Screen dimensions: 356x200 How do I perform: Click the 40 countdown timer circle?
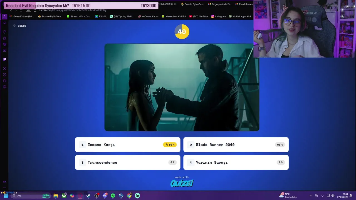click(x=182, y=32)
